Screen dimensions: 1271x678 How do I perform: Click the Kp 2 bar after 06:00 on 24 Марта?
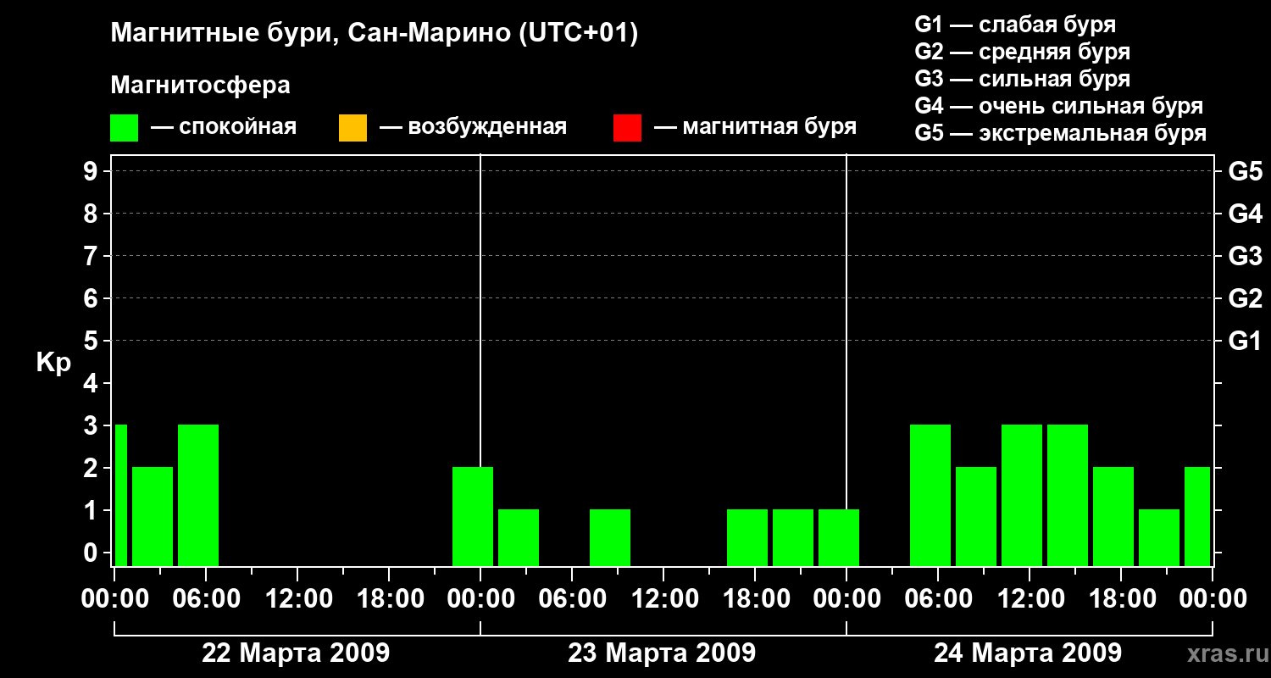pyautogui.click(x=976, y=516)
